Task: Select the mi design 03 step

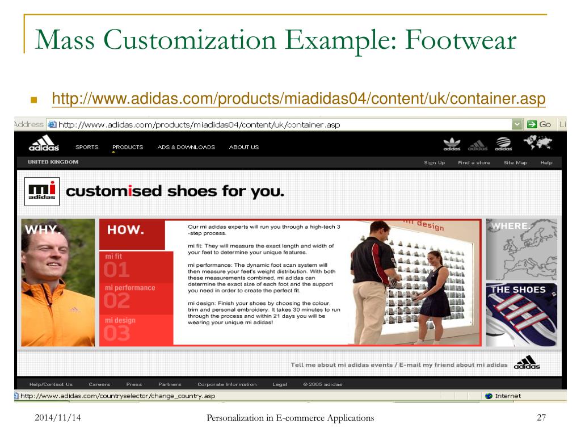Action: point(136,330)
